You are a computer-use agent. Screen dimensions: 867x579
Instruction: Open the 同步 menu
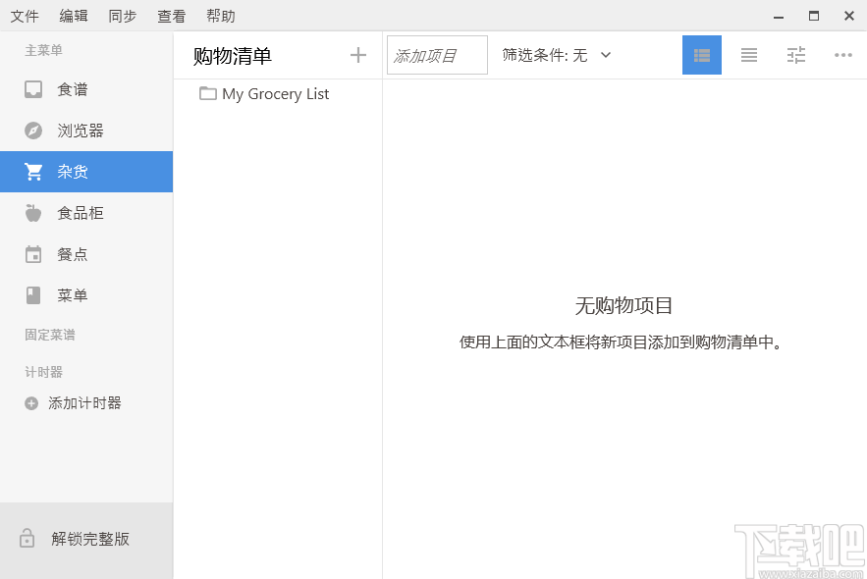pos(122,16)
